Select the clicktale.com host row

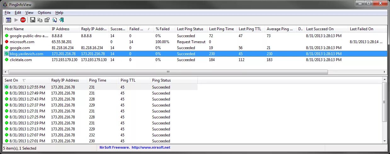pos(195,60)
